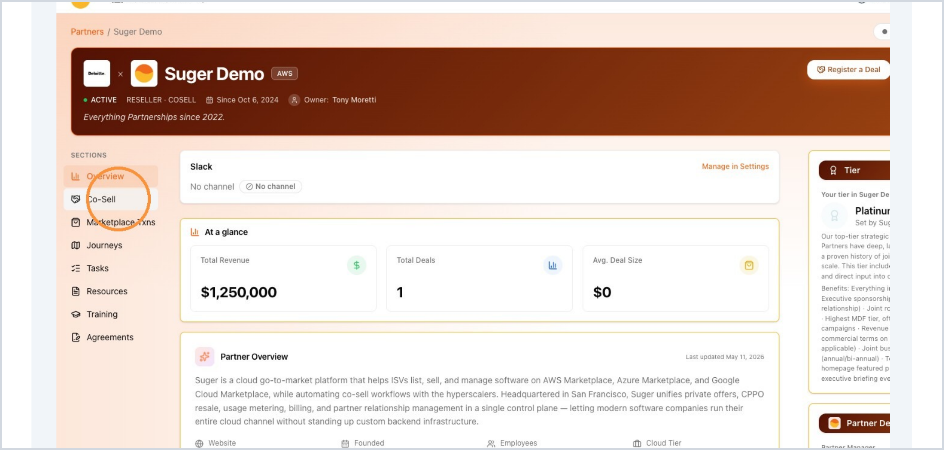Click the Platinum tier medal icon

834,216
